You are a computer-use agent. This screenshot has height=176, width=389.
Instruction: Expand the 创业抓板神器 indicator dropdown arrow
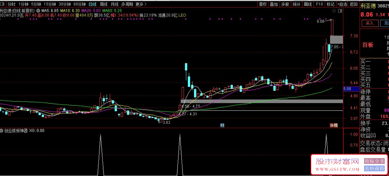pyautogui.click(x=2, y=130)
